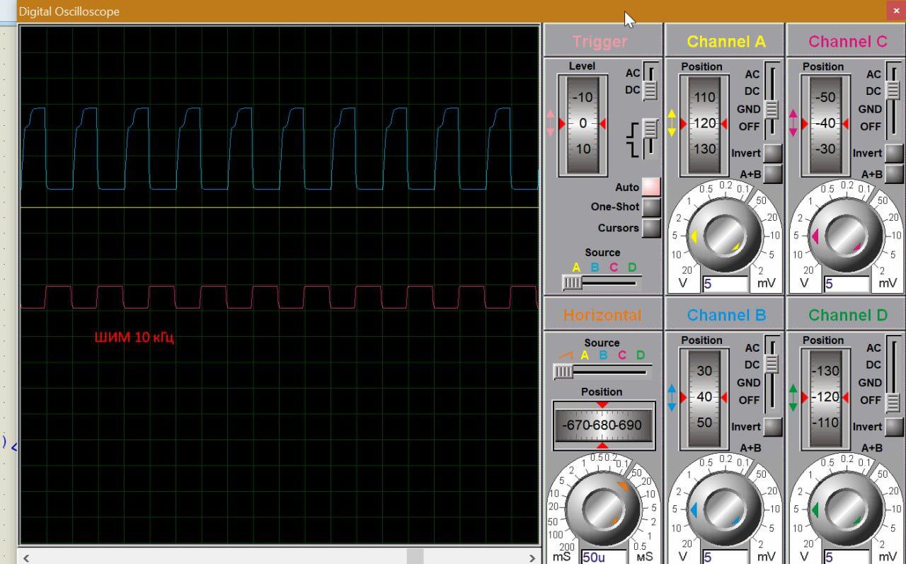This screenshot has width=906, height=564.
Task: Click the Digital Oscilloscope title text
Action: pyautogui.click(x=69, y=11)
